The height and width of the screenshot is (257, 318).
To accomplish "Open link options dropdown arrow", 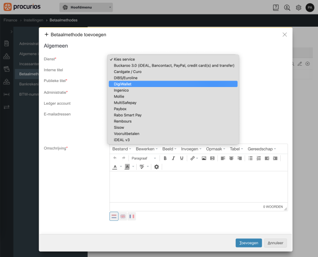I will click(x=197, y=158).
